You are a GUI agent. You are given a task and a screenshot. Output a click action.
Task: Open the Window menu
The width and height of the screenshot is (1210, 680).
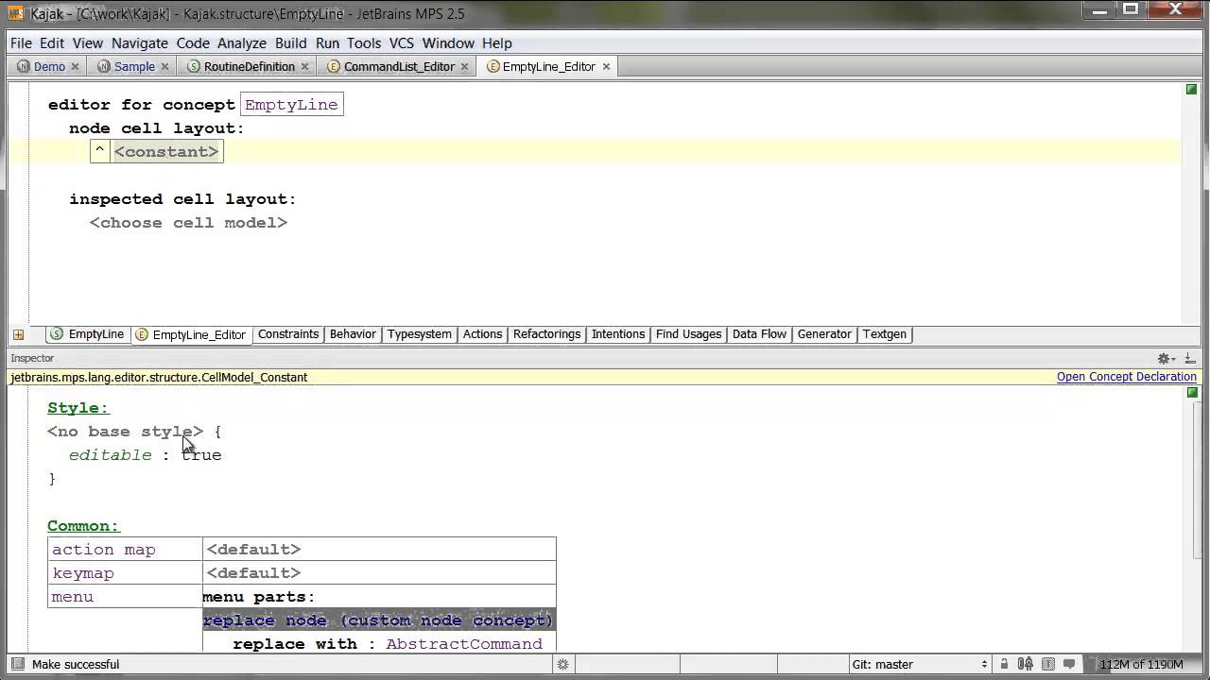448,43
